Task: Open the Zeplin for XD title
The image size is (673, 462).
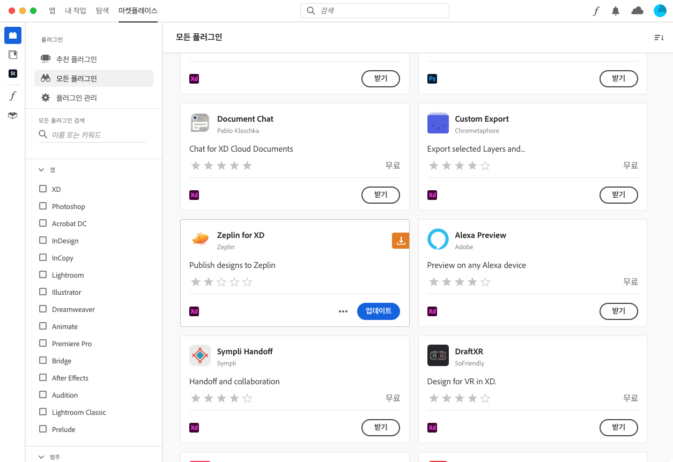Action: 241,235
